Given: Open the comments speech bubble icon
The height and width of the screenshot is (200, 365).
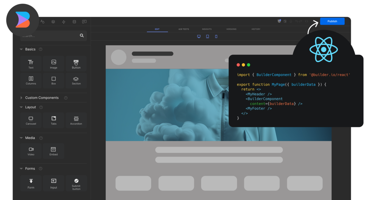Looking at the screenshot, I should point(84,22).
